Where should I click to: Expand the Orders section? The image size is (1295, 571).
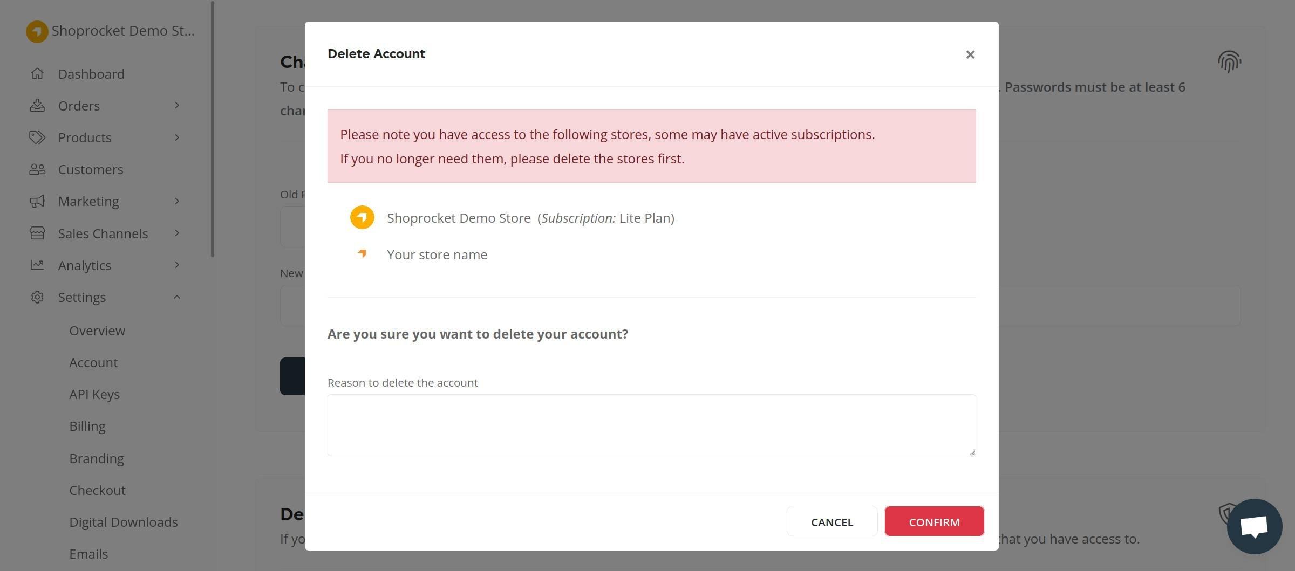tap(177, 105)
